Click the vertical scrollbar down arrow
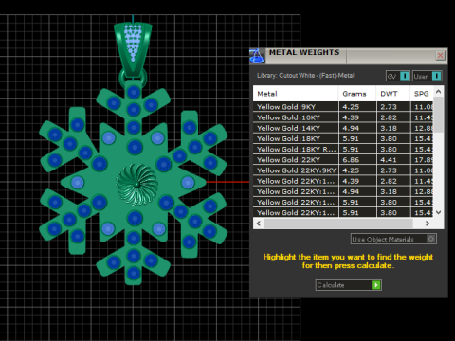 coord(438,212)
